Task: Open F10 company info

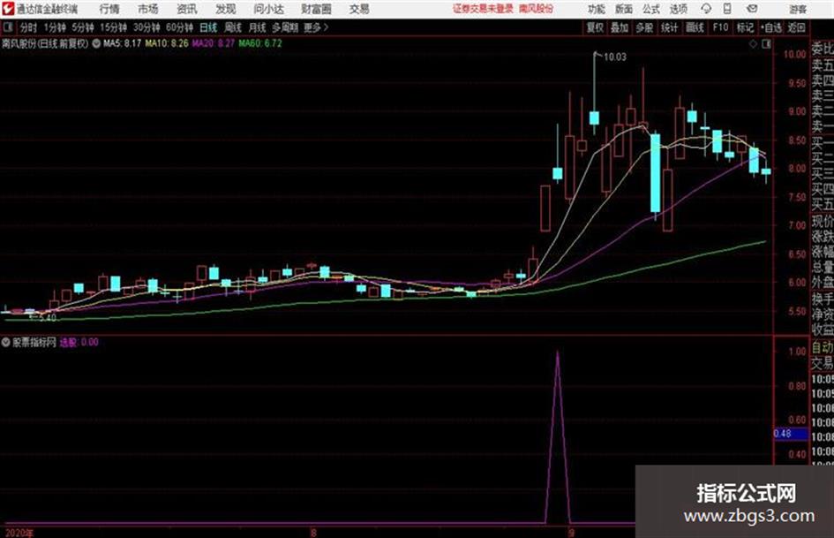Action: (x=721, y=27)
